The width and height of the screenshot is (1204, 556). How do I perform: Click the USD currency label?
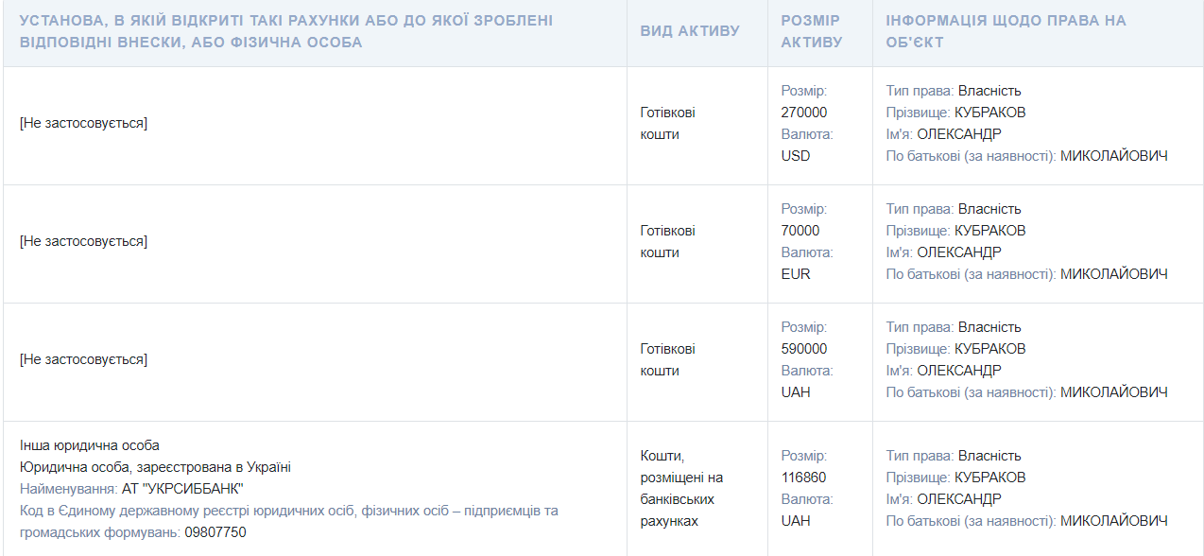coord(796,156)
